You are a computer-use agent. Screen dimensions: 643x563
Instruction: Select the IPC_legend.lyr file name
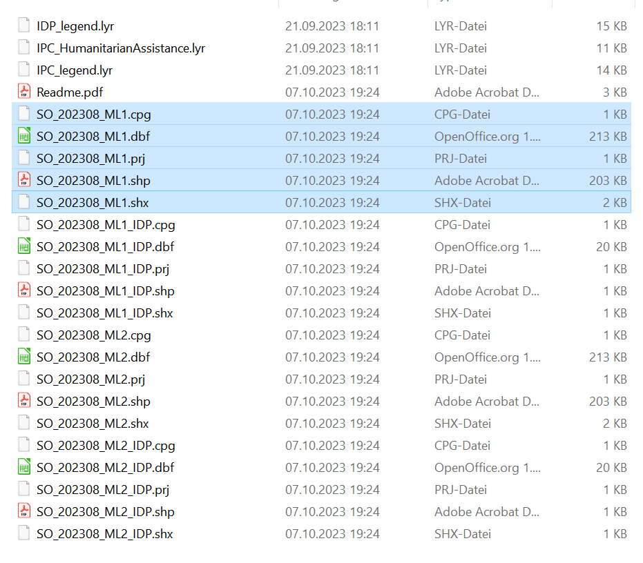click(75, 70)
